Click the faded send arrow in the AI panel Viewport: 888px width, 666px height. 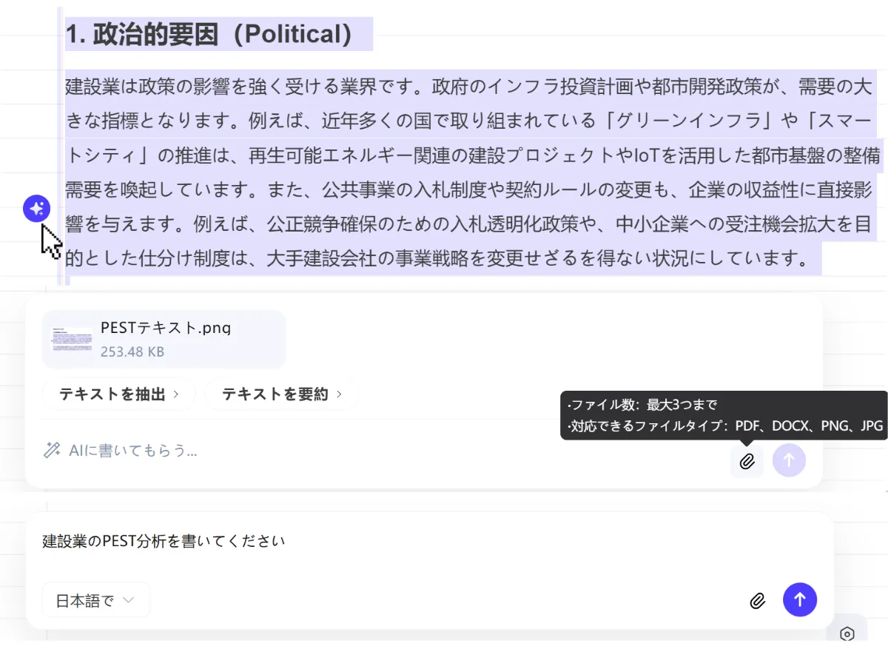789,460
